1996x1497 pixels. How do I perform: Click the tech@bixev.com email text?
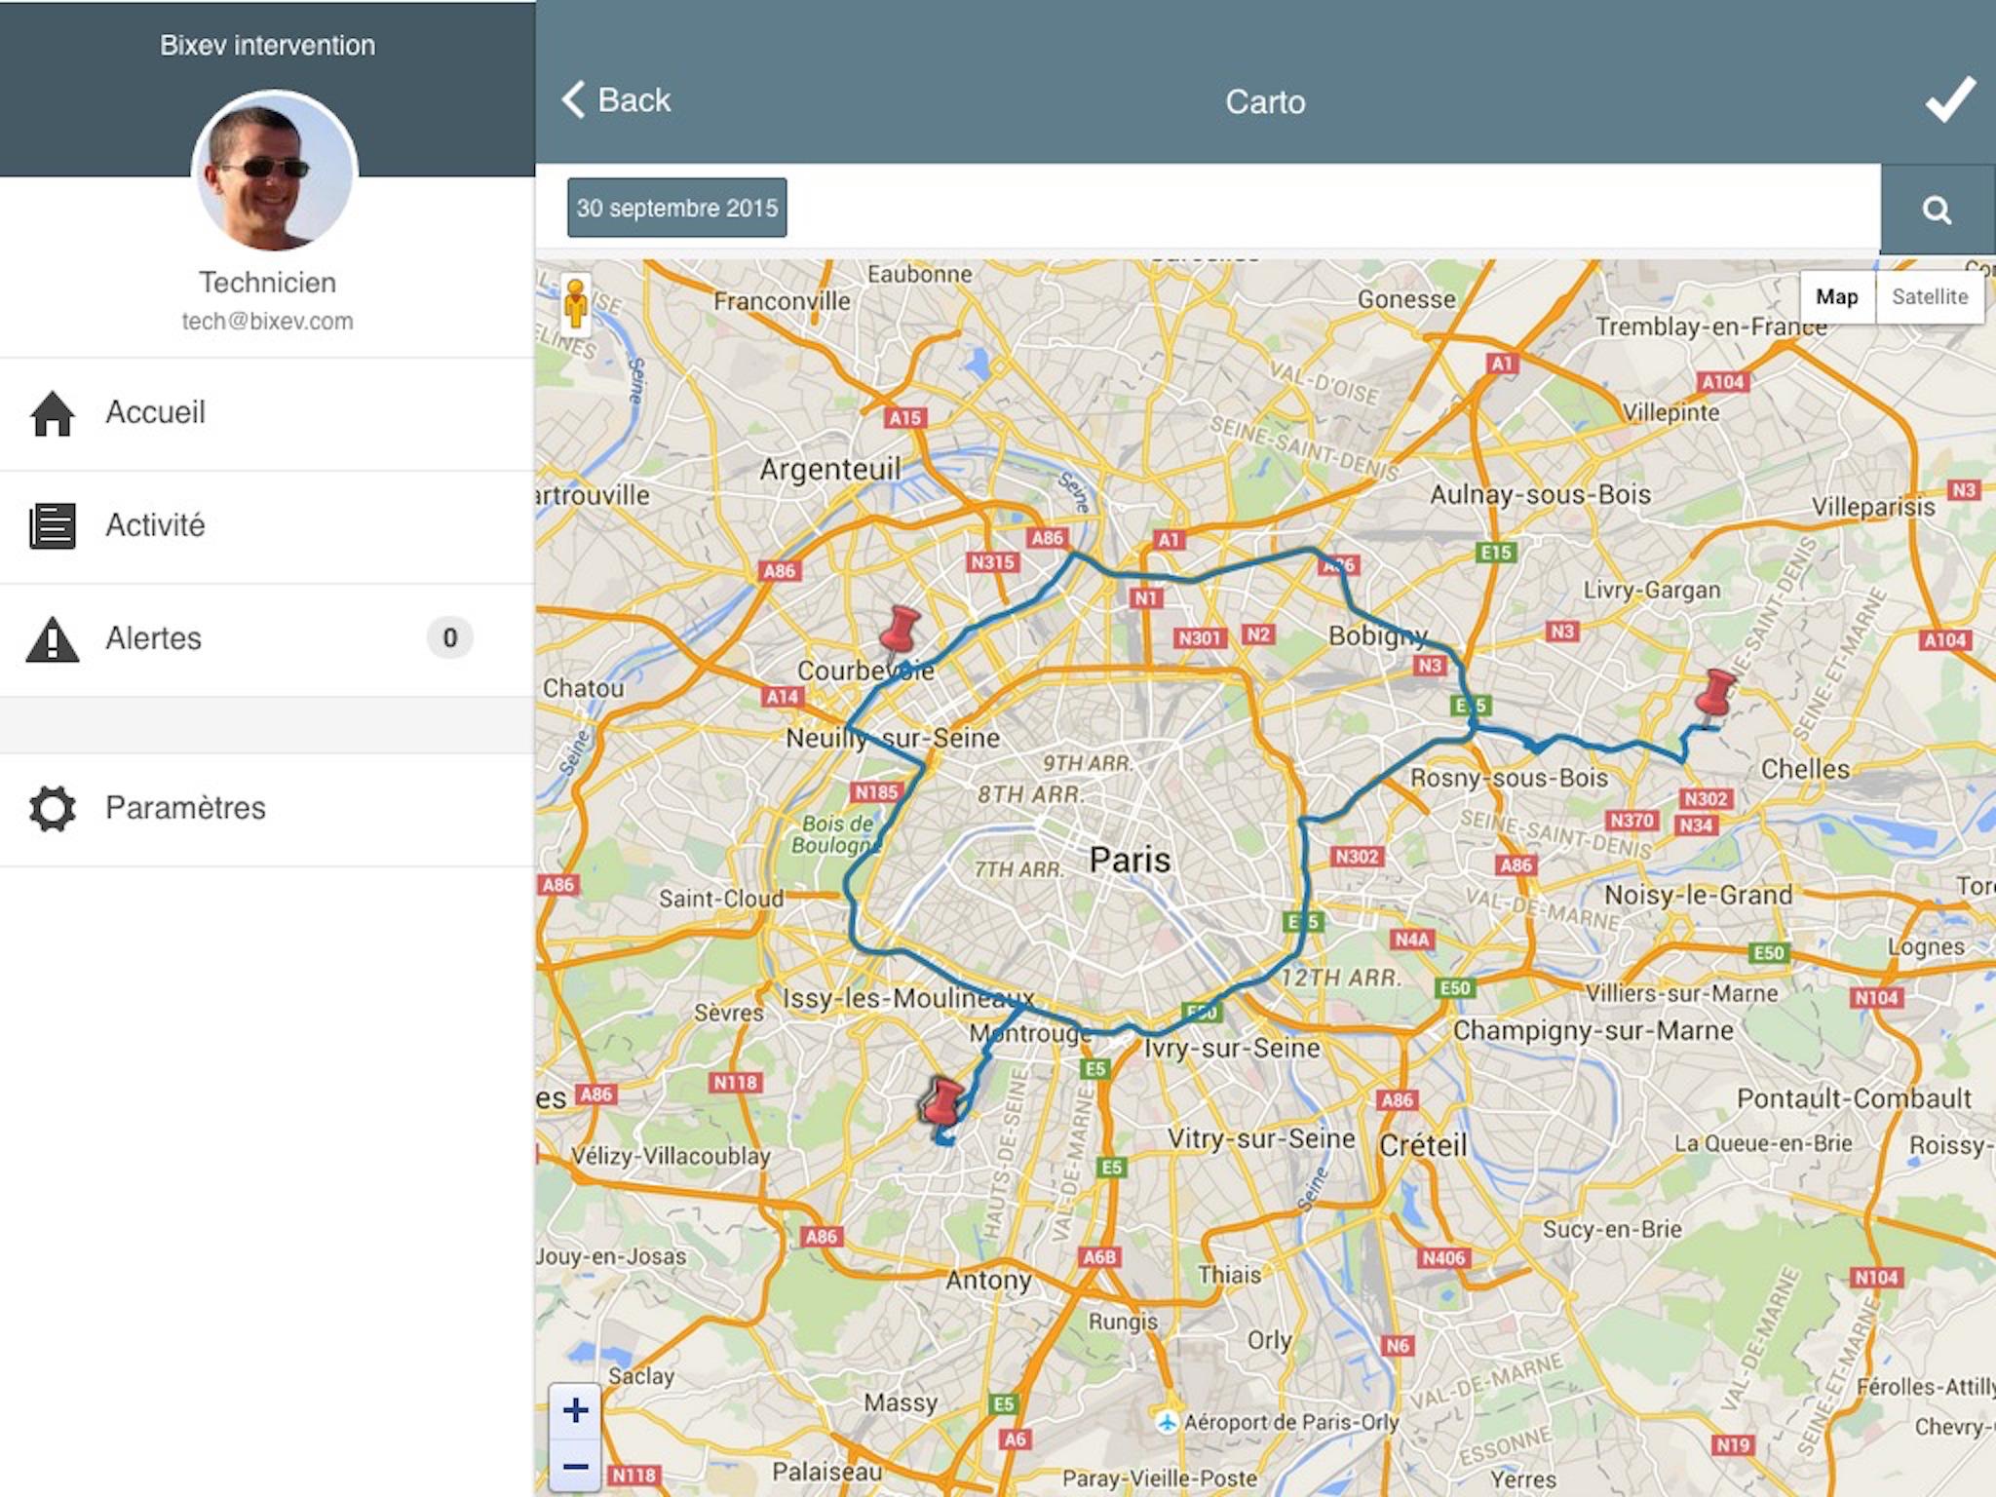coord(267,322)
